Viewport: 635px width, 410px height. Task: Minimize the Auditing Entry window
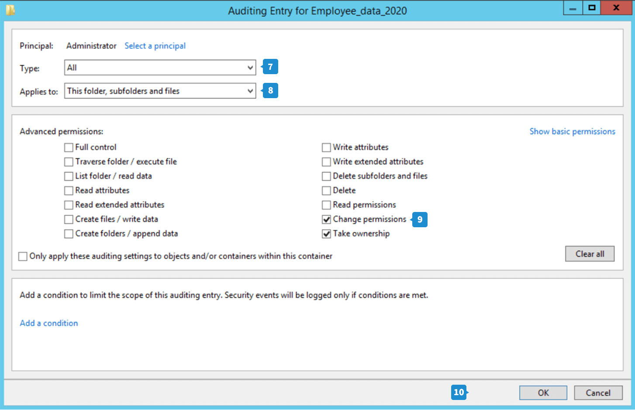(x=573, y=8)
